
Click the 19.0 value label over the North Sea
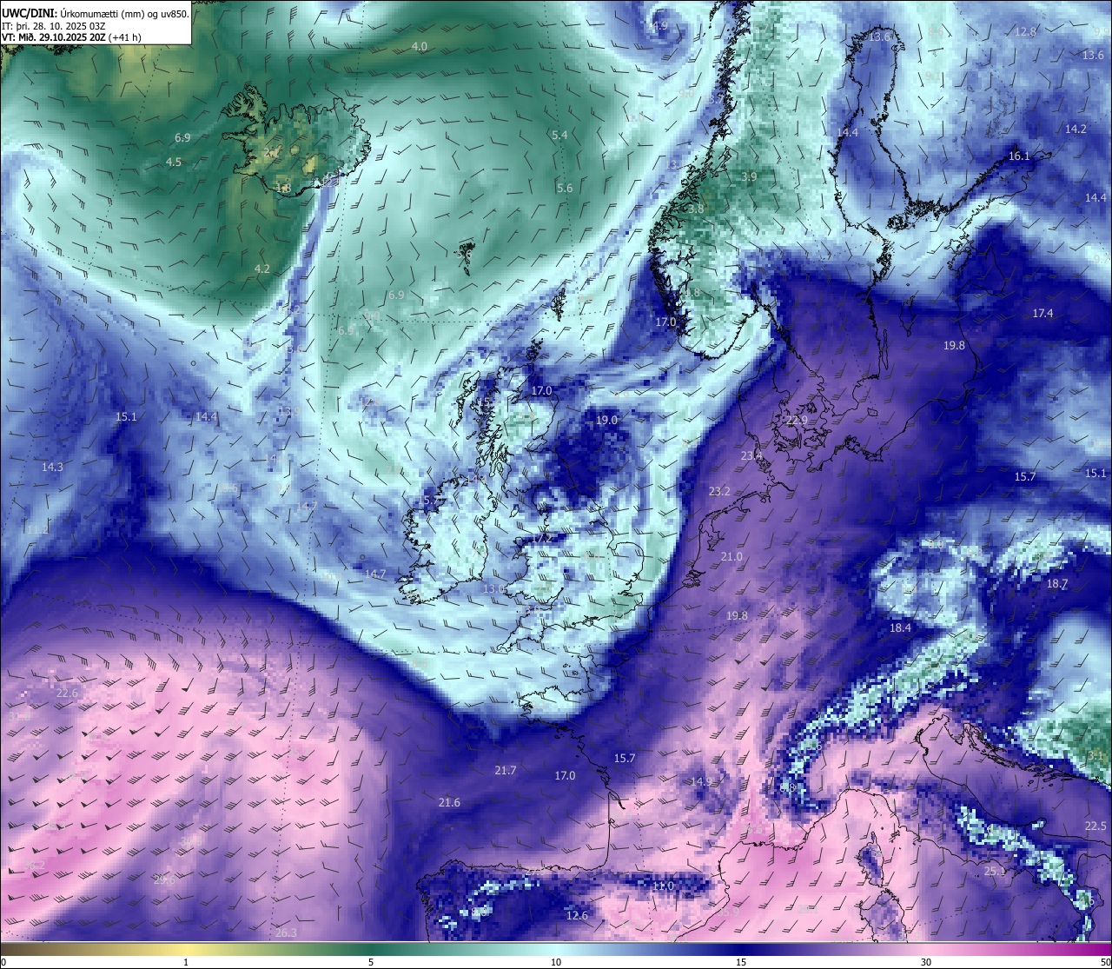point(606,421)
